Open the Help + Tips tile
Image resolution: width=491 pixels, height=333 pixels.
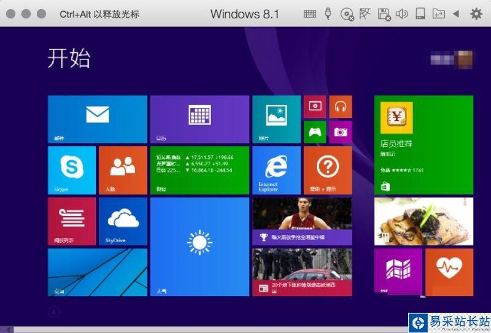pyautogui.click(x=328, y=170)
